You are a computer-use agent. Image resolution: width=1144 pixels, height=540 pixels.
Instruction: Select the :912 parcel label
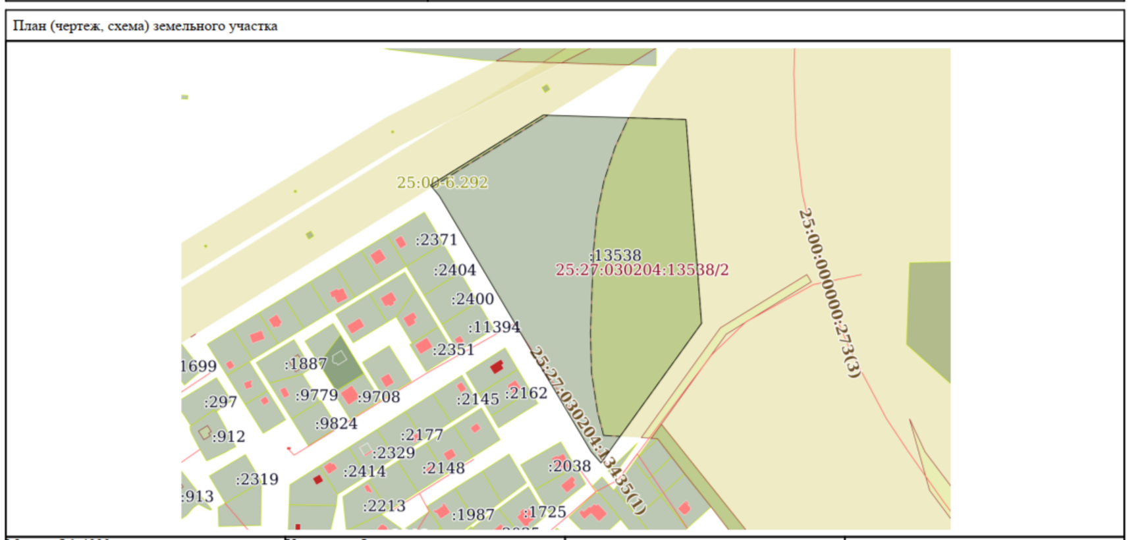coord(228,437)
